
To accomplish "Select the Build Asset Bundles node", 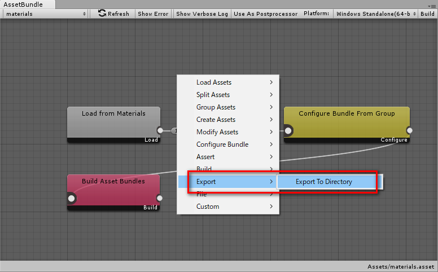I will click(113, 192).
